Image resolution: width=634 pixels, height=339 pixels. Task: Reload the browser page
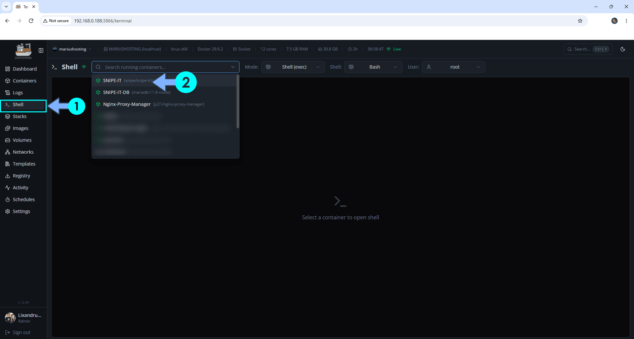click(x=31, y=21)
